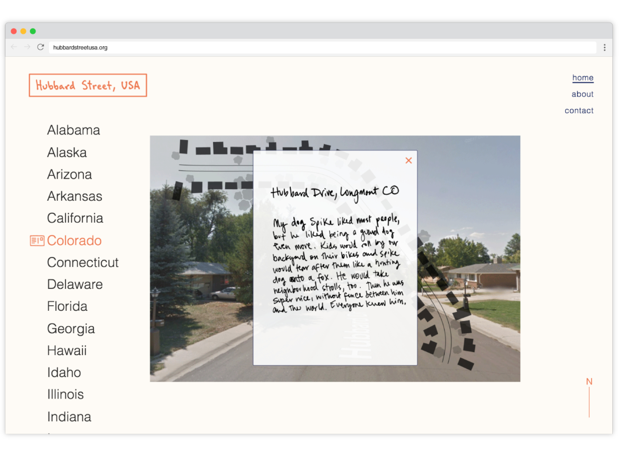622x466 pixels.
Task: Close the handwritten note popup
Action: [408, 160]
